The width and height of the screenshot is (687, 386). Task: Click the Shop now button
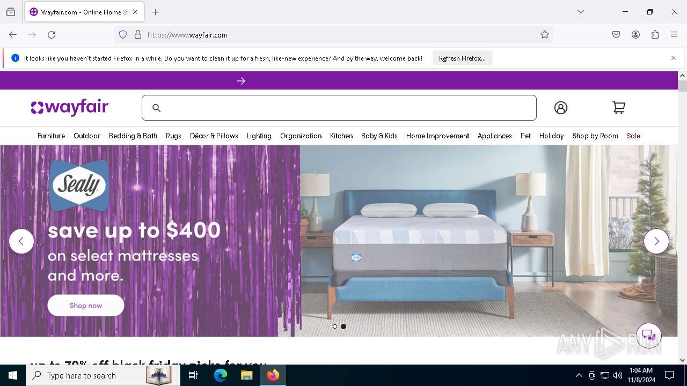point(86,306)
